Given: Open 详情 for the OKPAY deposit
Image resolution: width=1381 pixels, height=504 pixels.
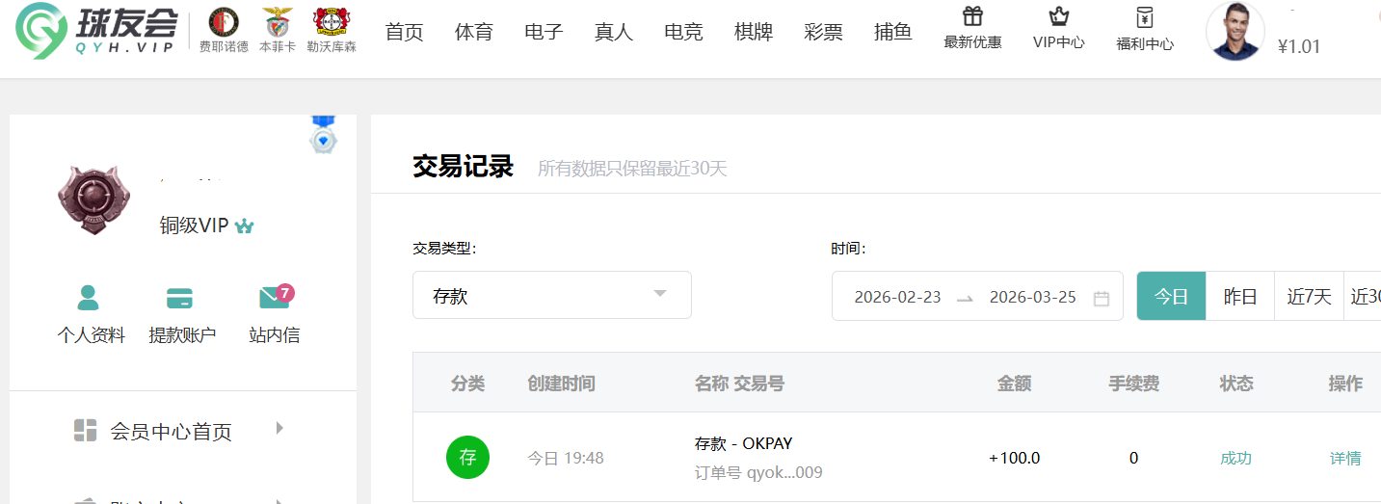Looking at the screenshot, I should [1345, 459].
